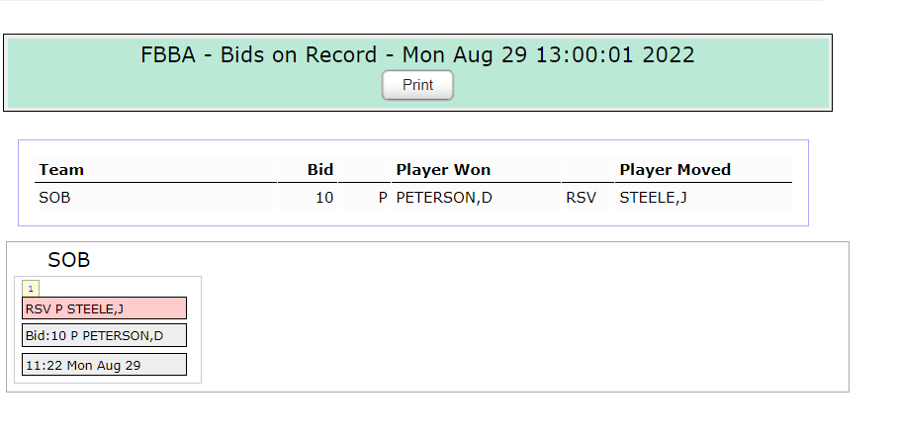
Task: Click empty area inside SOB panel
Action: (x=515, y=320)
